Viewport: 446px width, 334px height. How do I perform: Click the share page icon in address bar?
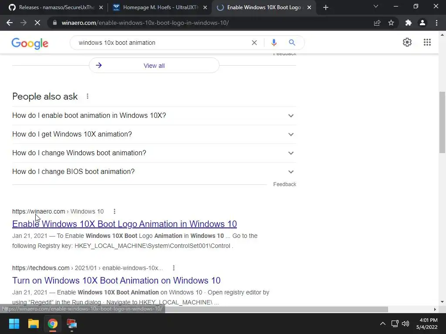[x=377, y=23]
